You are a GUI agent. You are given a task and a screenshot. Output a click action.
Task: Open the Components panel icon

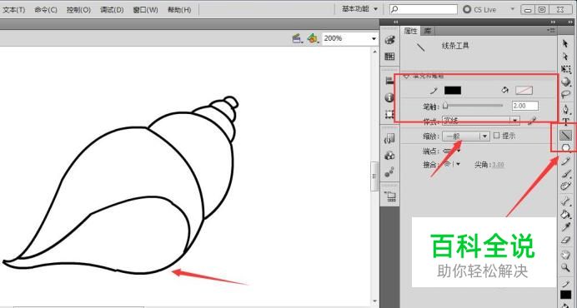pyautogui.click(x=389, y=155)
